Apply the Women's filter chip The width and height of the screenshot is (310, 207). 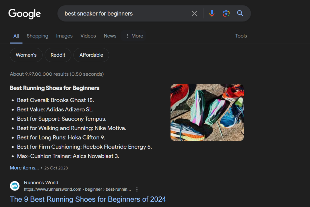pos(26,55)
